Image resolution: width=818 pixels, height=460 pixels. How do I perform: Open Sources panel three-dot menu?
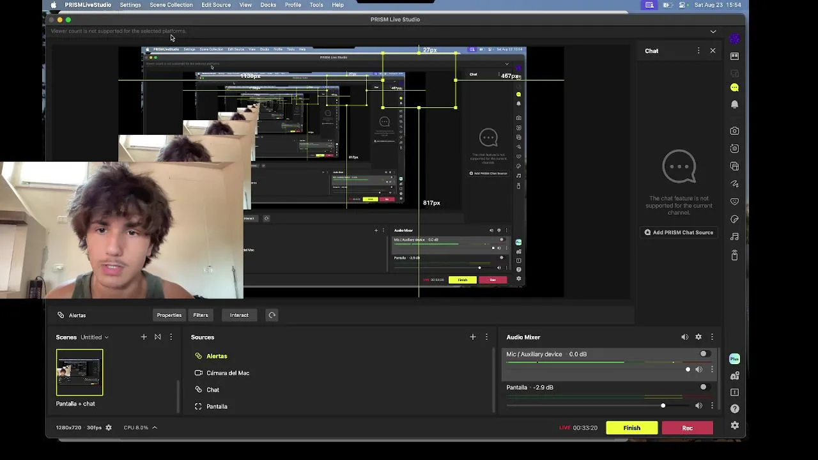(486, 337)
